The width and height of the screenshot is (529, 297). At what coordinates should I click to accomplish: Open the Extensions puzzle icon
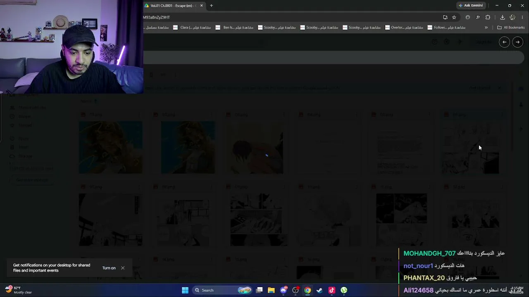(488, 17)
